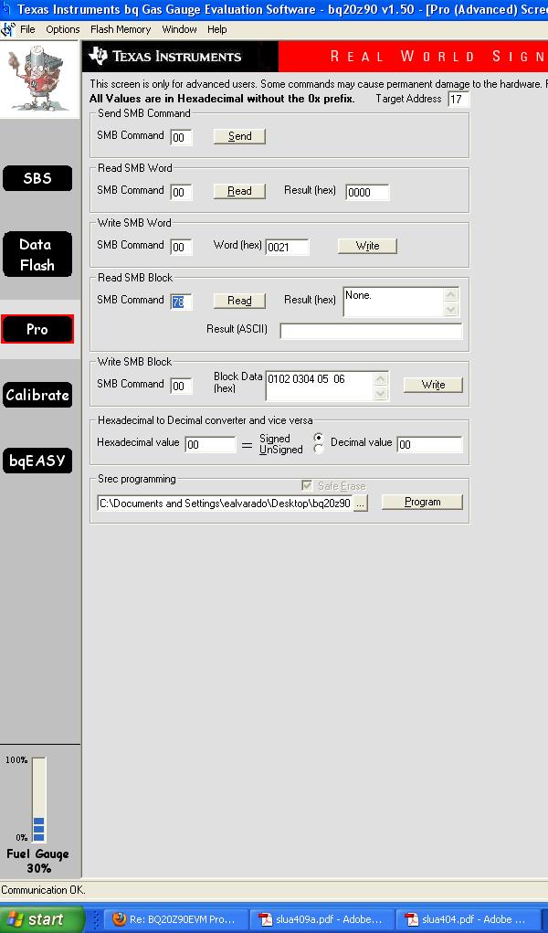Image resolution: width=548 pixels, height=933 pixels.
Task: Open the SBS screen
Action: tap(37, 178)
